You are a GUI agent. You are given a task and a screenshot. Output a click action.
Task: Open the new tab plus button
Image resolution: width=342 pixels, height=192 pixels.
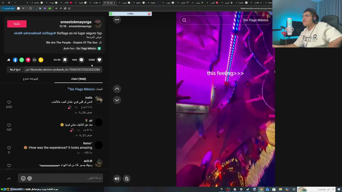(27, 3)
